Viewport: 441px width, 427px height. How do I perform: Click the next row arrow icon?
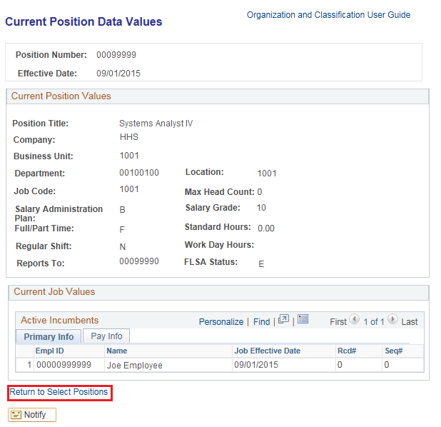point(392,321)
